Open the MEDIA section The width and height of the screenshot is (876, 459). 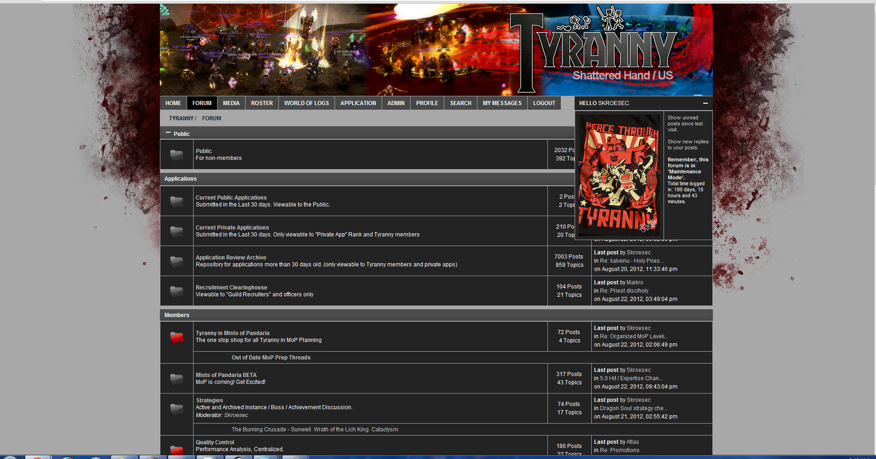[x=231, y=103]
